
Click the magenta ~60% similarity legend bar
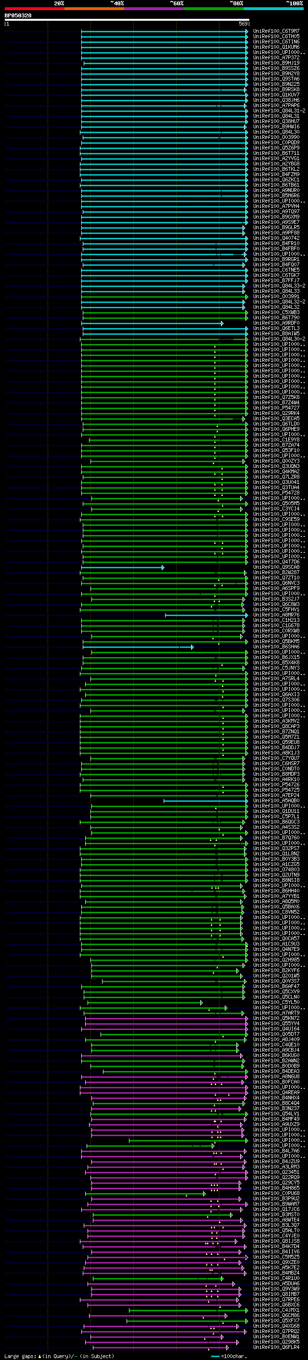154,9
